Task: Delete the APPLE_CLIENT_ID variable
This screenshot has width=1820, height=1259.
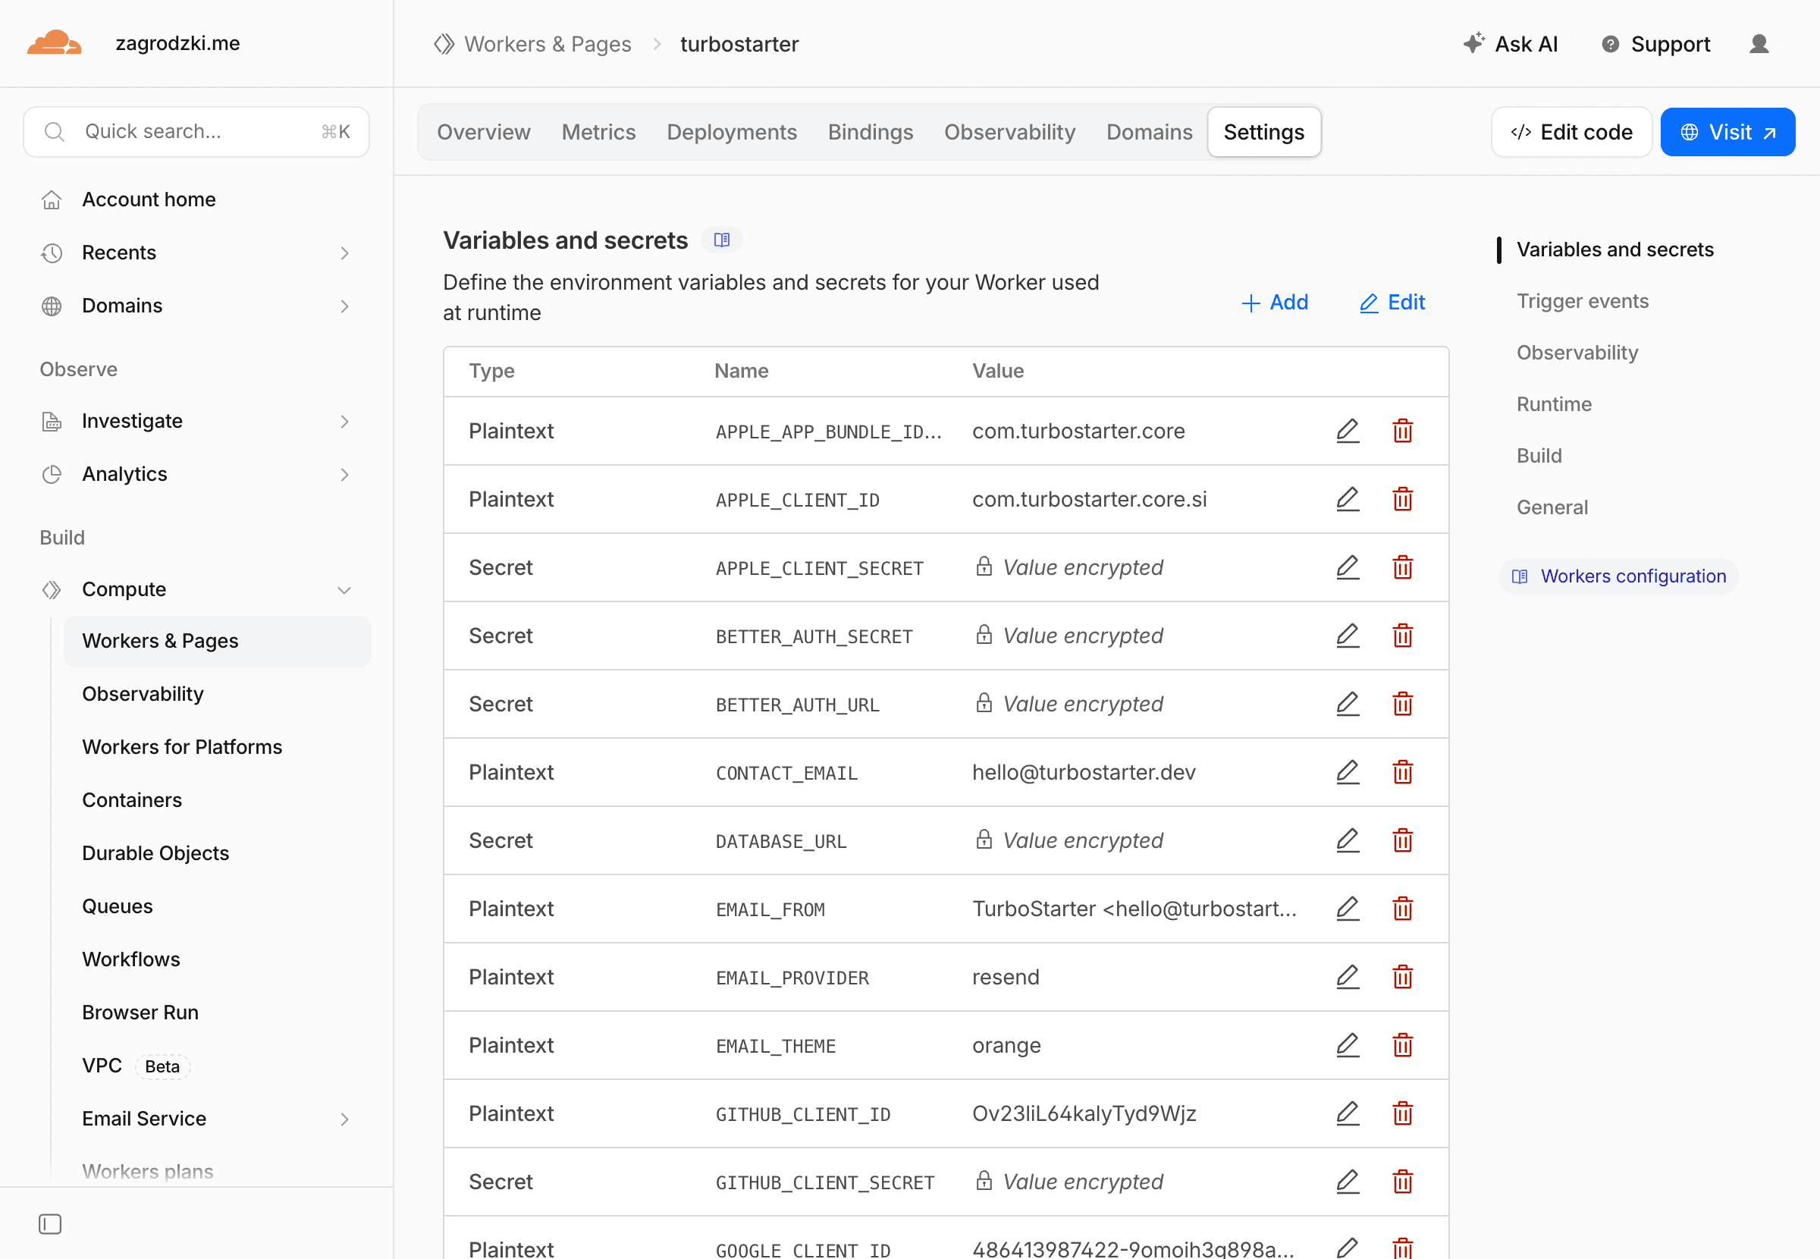Action: [1402, 499]
